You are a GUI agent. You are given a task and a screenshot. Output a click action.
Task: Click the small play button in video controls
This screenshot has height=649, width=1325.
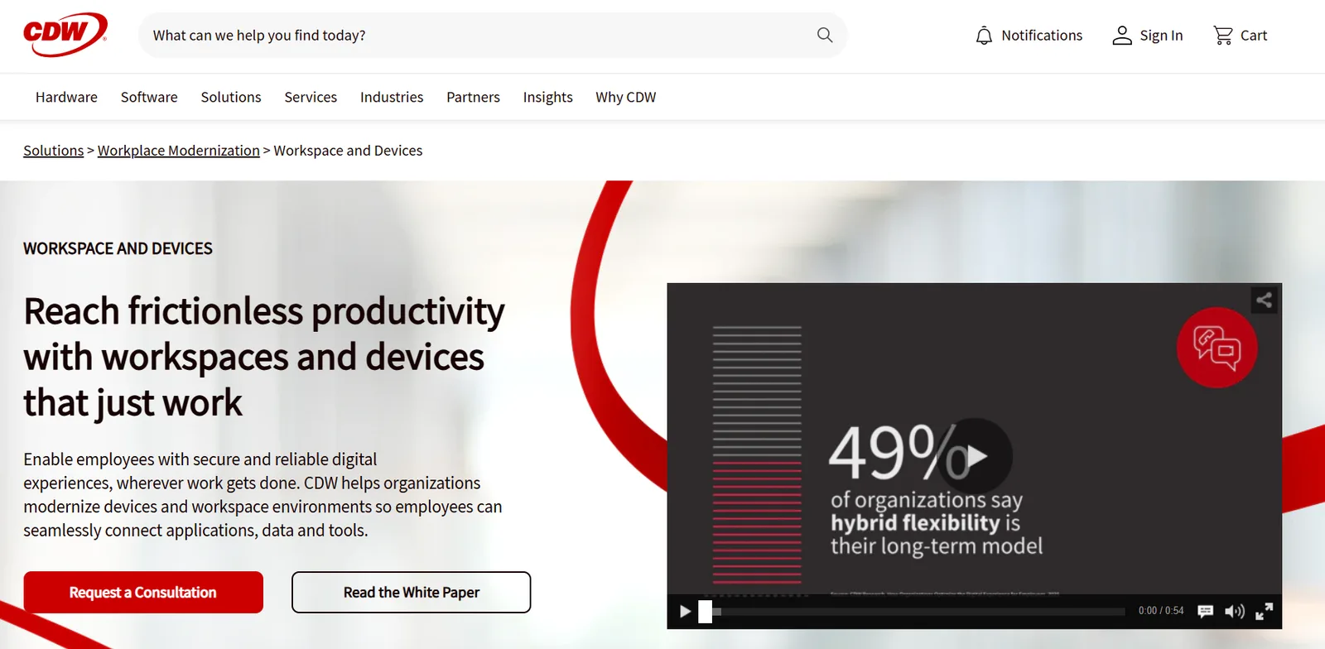685,612
